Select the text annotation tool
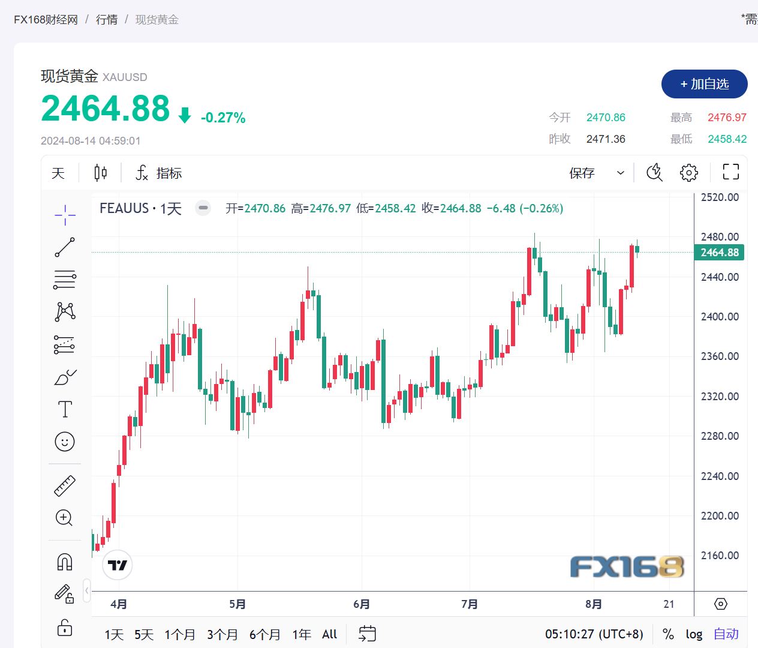758x648 pixels. 65,410
